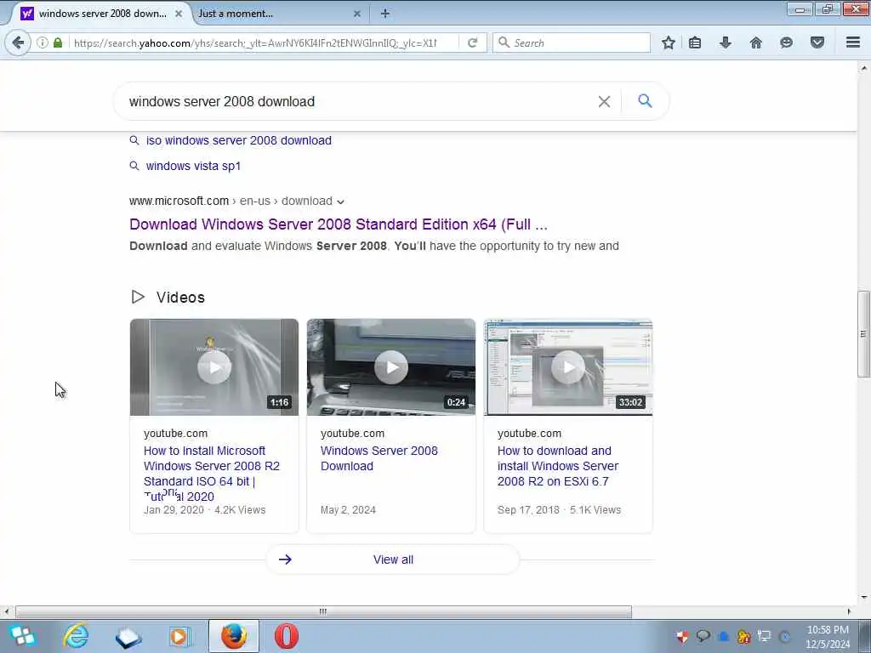The width and height of the screenshot is (871, 653).
Task: Click the scroll left arrow of horizontal scrollbar
Action: pyautogui.click(x=6, y=611)
